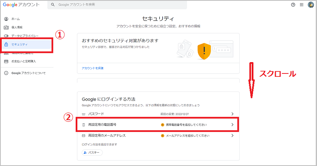Open the パスワード row
The height and width of the screenshot is (166, 317).
[158, 114]
